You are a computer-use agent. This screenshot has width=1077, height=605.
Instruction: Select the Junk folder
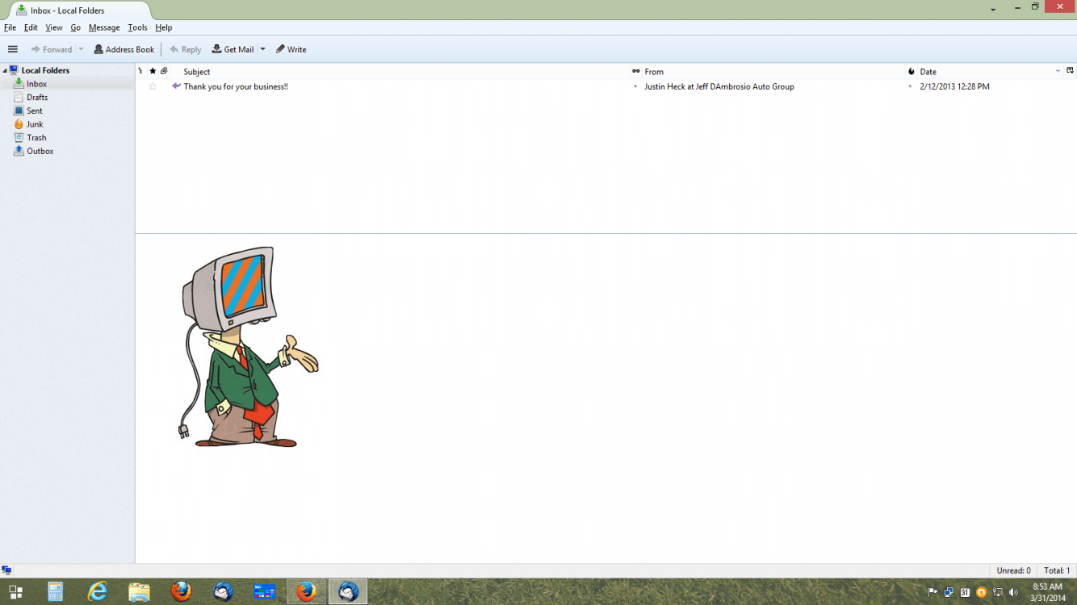pyautogui.click(x=35, y=124)
